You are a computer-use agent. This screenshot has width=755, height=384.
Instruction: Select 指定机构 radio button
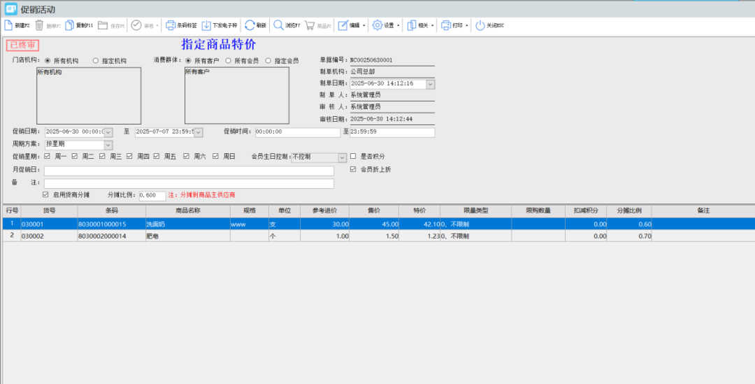(x=95, y=61)
